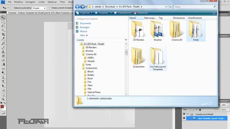Select the Healing Brush tool
230x129 pixels.
tap(3, 43)
